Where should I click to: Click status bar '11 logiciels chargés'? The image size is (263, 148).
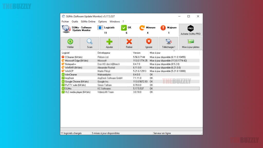(x=71, y=133)
